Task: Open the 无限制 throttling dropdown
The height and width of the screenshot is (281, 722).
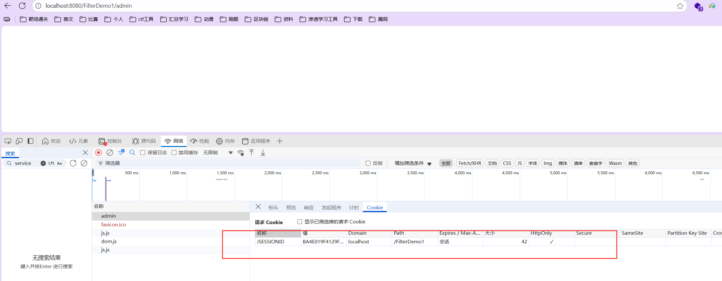Action: [x=218, y=153]
